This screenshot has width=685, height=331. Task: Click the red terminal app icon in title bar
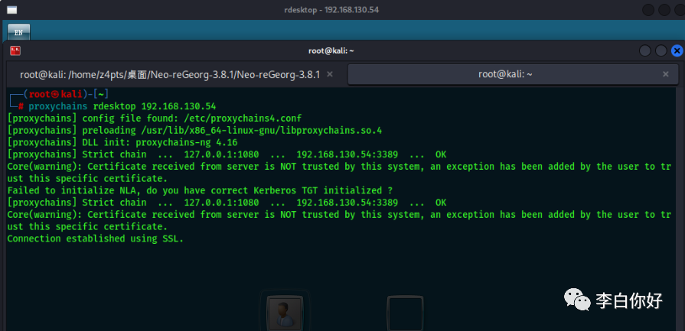click(x=16, y=51)
